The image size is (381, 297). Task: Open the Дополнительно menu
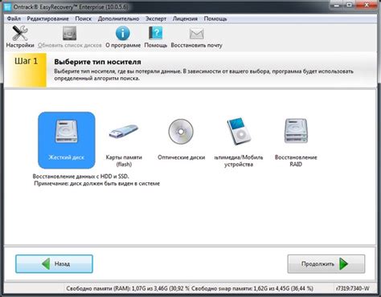118,18
